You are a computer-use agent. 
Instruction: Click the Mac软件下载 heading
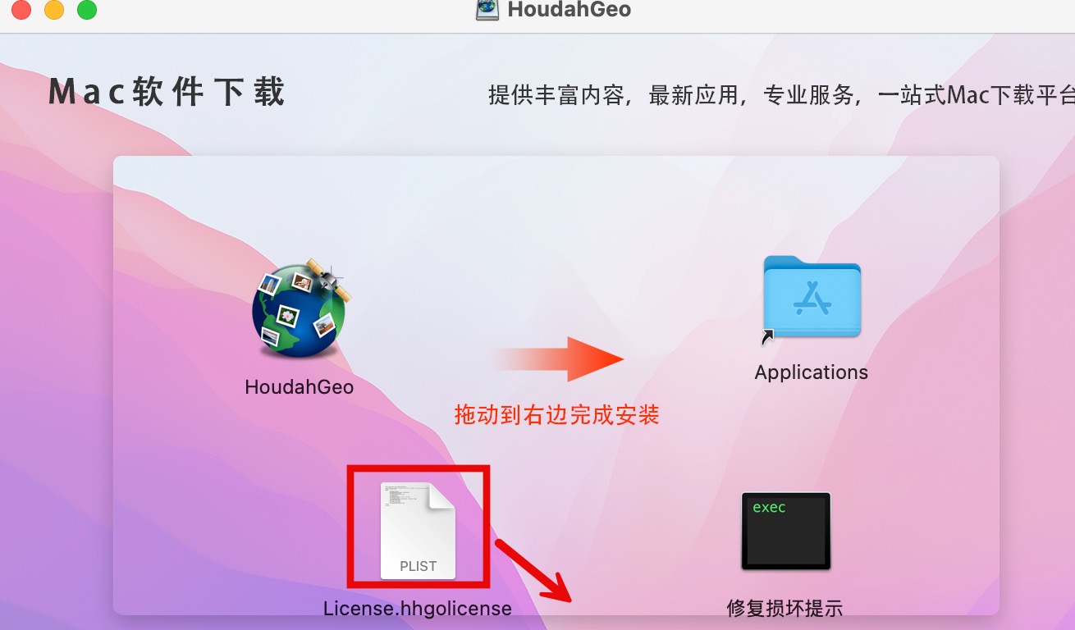[167, 92]
